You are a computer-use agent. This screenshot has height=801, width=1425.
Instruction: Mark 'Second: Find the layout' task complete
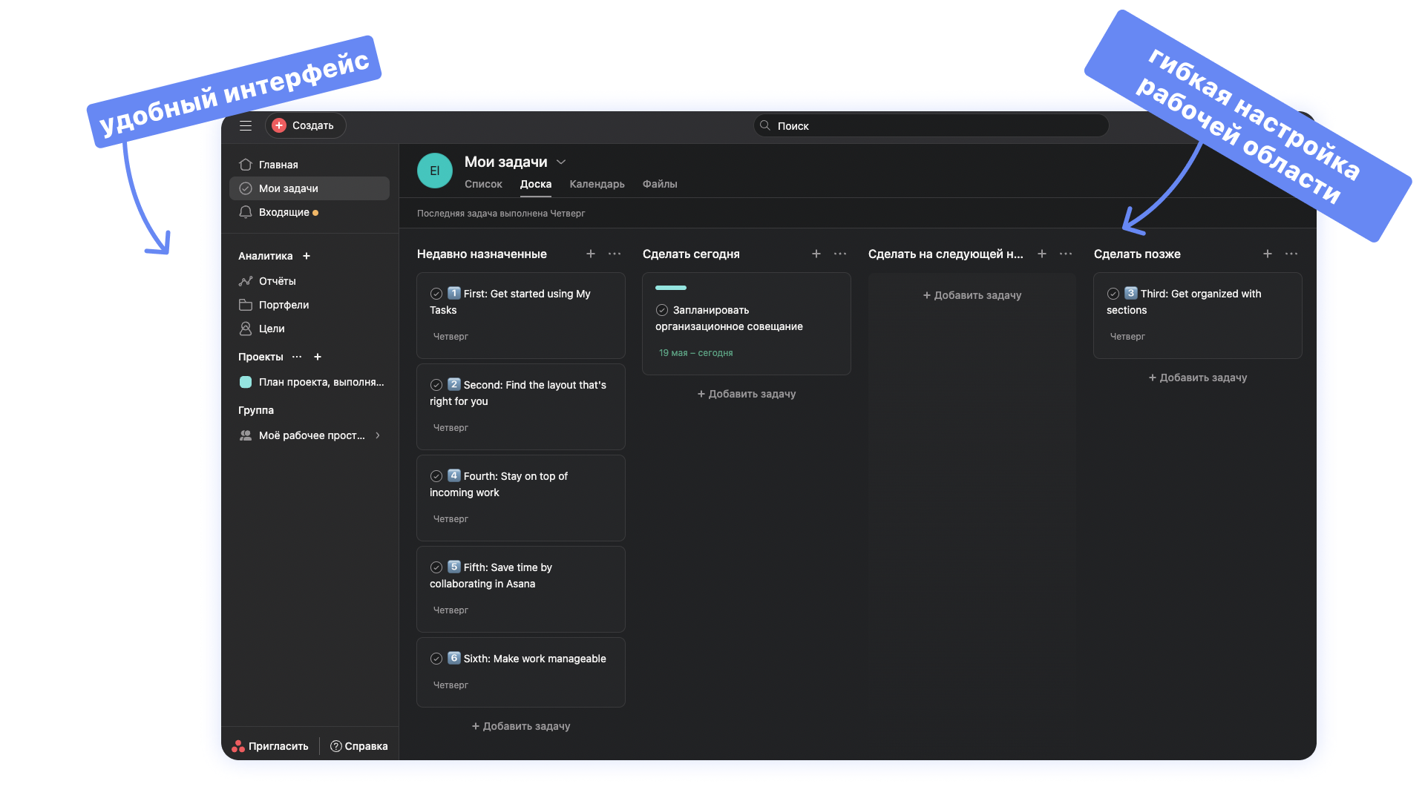pos(436,385)
